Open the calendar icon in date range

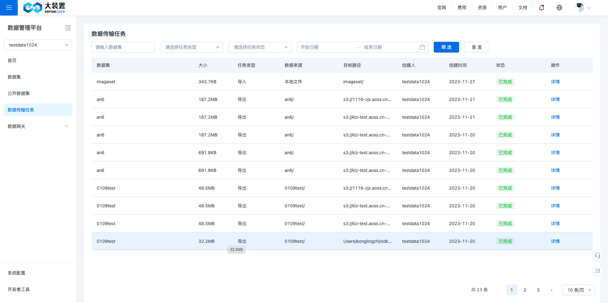(422, 47)
